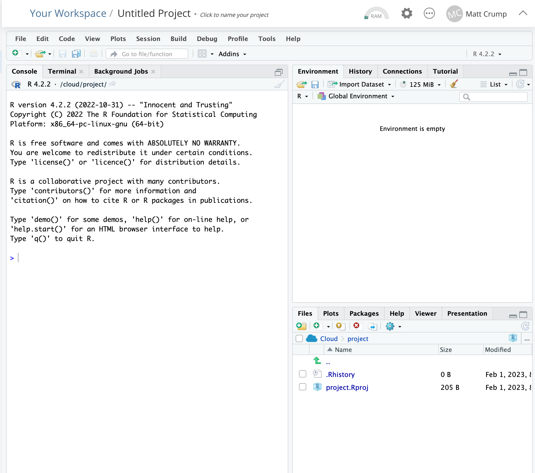Close the Background Jobs tab
Screen dimensions: 535x473
pyautogui.click(x=153, y=72)
